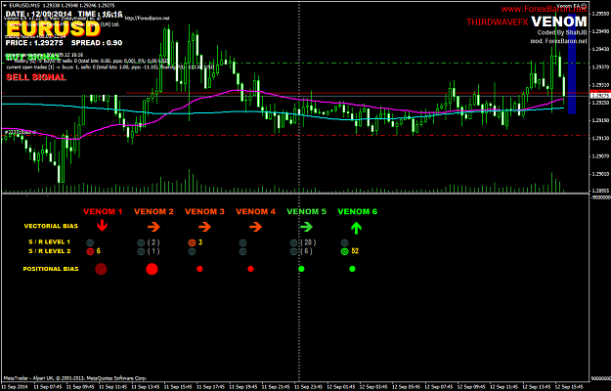This screenshot has height=391, width=611.
Task: Click the gray S/R Level 2 circle under VENOM 5
Action: click(x=293, y=251)
